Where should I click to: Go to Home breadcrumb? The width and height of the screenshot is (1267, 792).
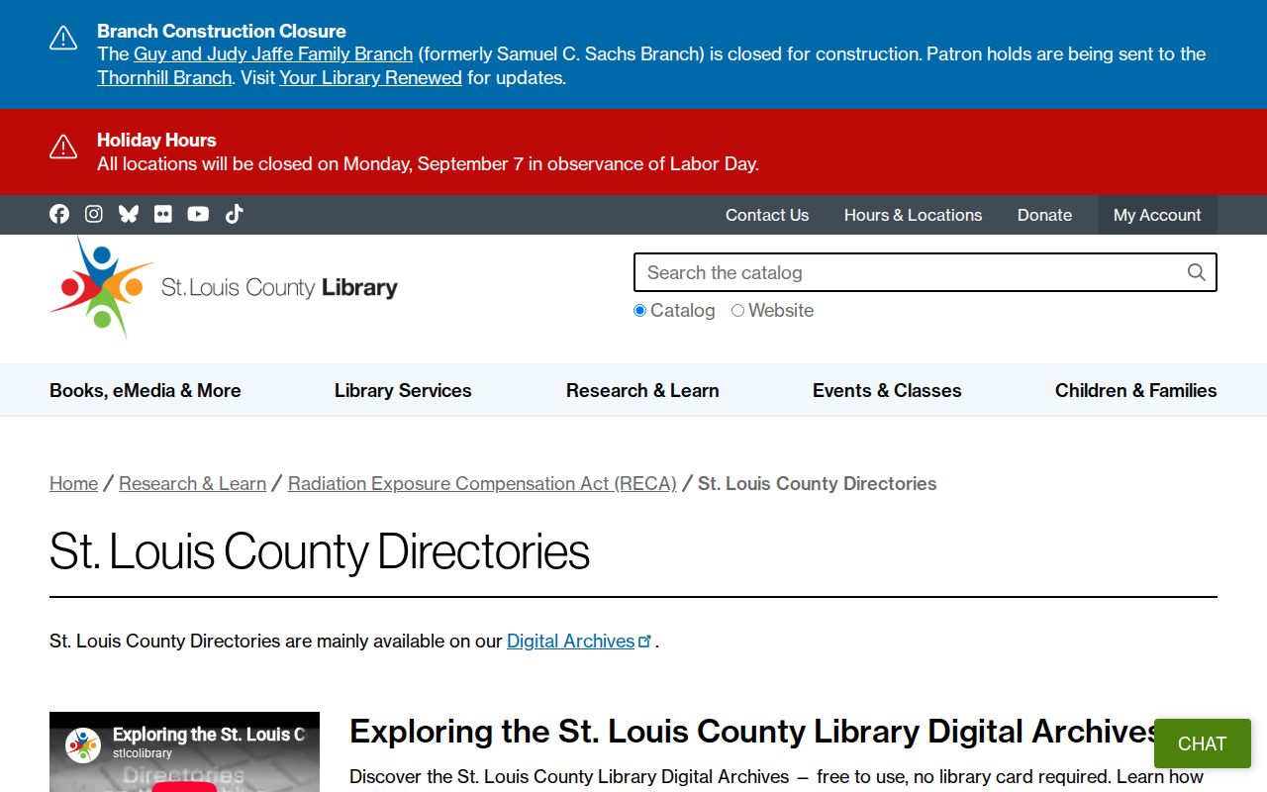[74, 483]
